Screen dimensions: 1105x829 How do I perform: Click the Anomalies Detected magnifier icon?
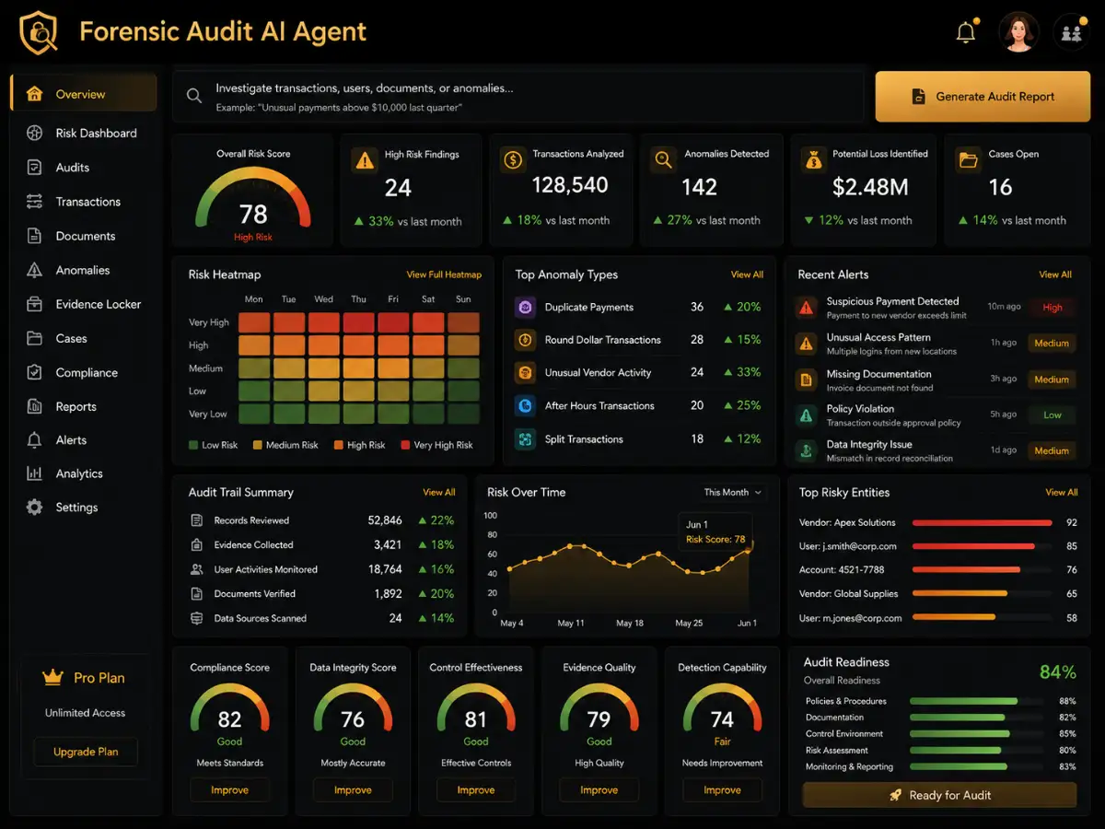coord(663,159)
